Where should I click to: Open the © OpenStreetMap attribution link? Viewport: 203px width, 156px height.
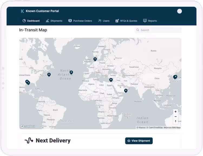(x=155, y=128)
